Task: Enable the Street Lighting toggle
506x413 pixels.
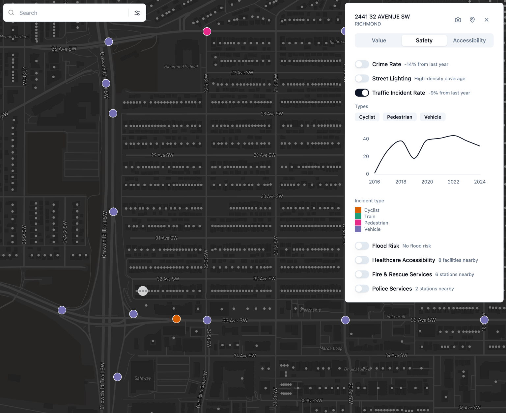Action: click(362, 78)
